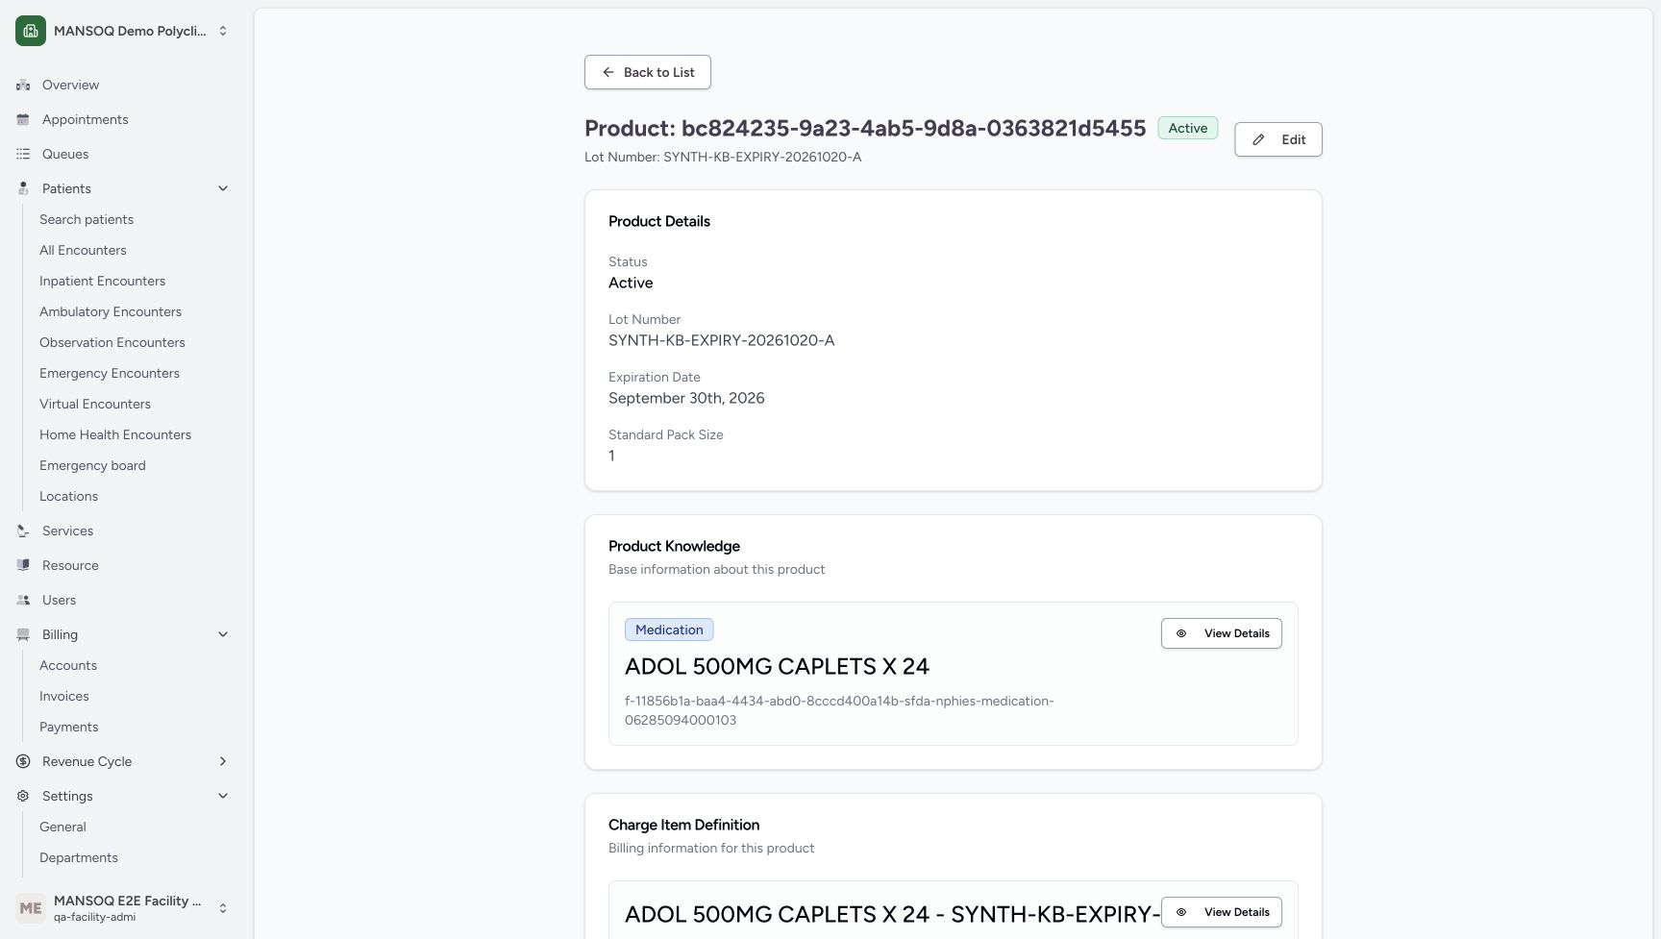Click the Medication tag badge
Screen dimensions: 1661x939
coord(669,630)
